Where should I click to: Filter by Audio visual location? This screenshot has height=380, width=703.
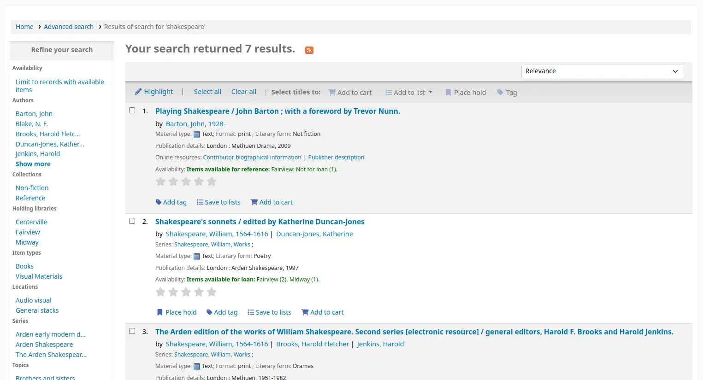point(34,300)
